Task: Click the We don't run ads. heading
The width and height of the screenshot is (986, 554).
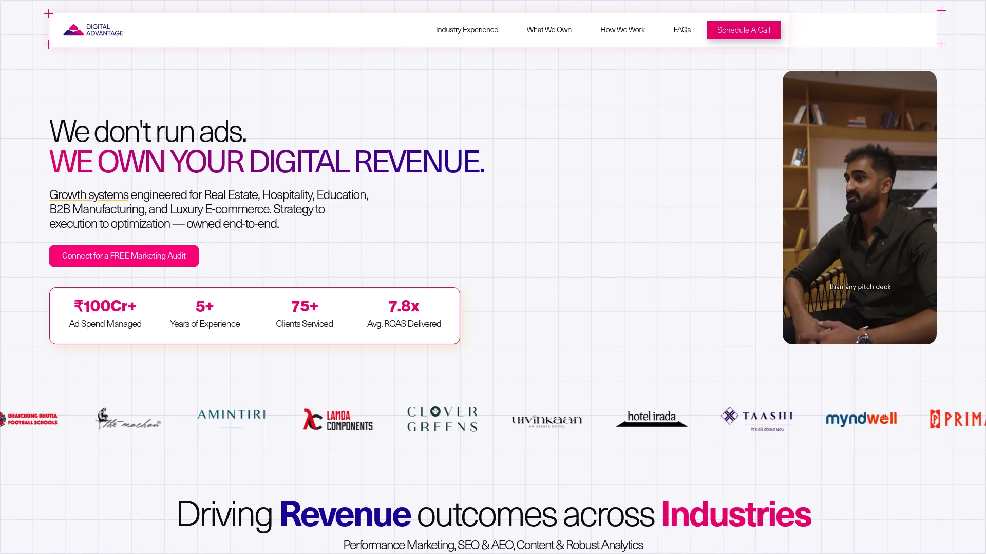Action: click(148, 131)
